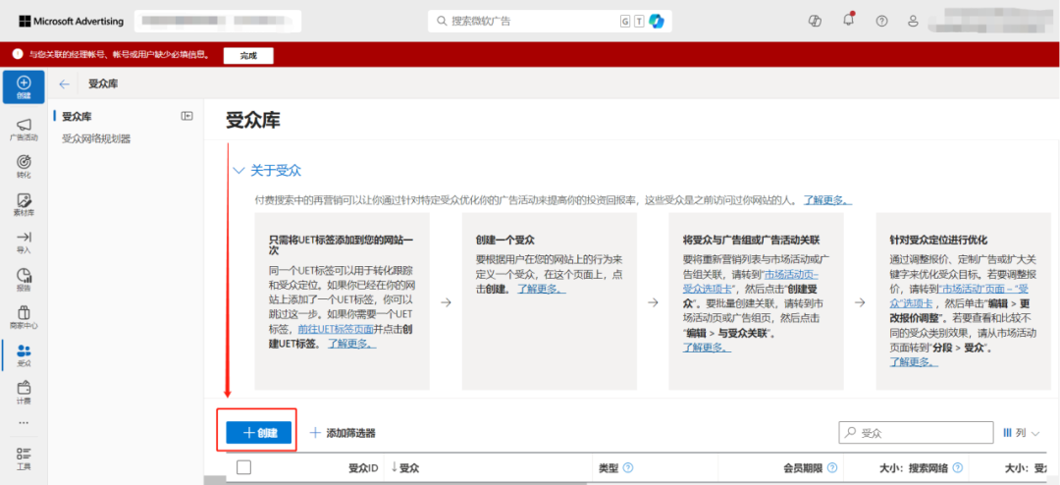Open 计费 in the left sidebar

click(x=24, y=393)
